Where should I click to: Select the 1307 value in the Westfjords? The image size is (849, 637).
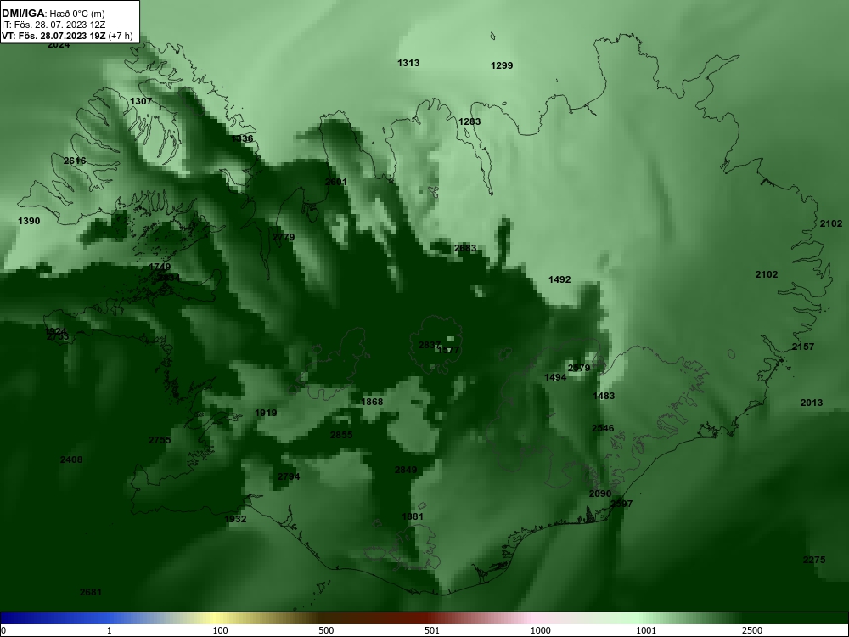click(x=141, y=101)
